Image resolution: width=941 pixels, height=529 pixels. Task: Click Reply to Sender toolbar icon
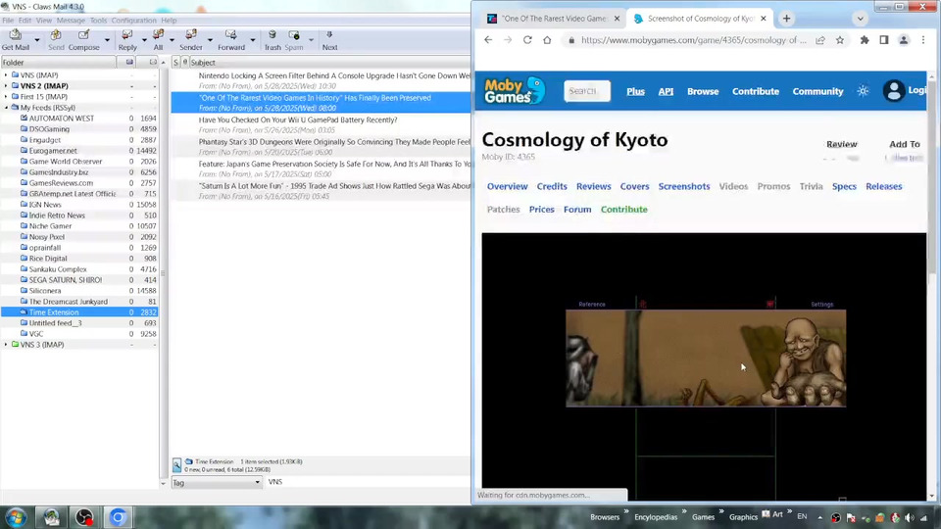pos(191,39)
